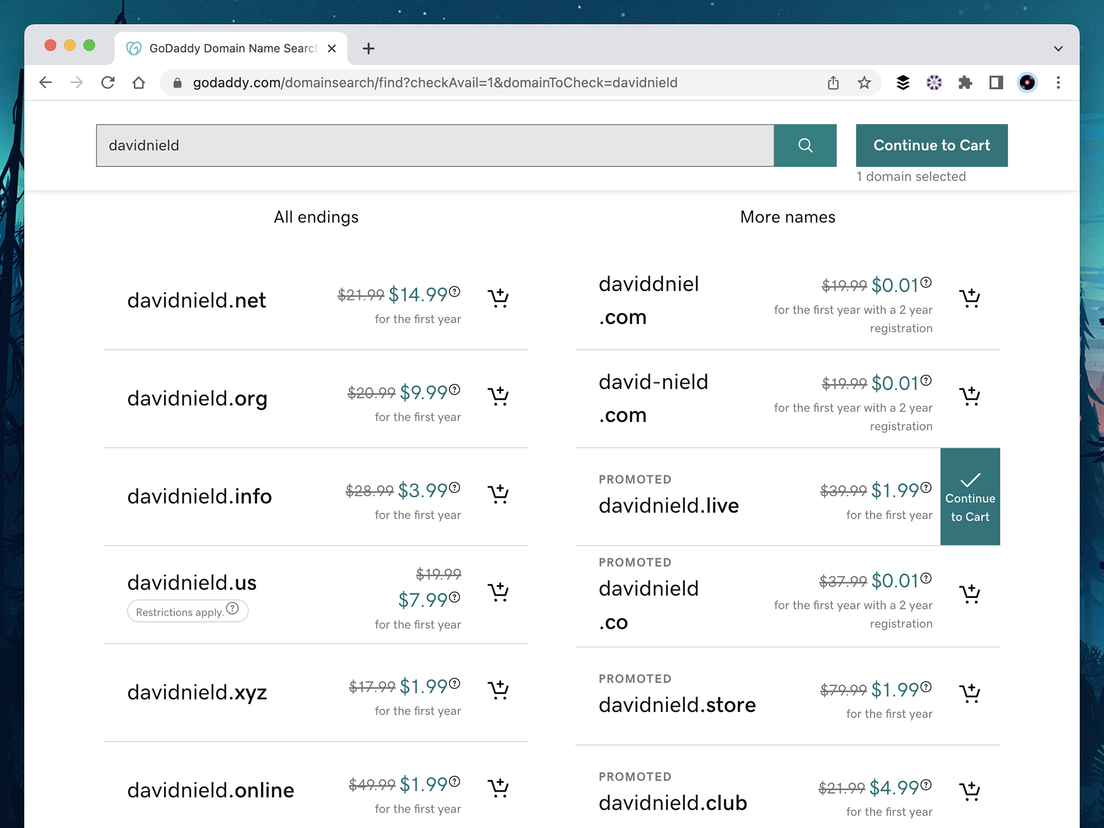Open Restrictions apply info tooltip
The height and width of the screenshot is (828, 1104).
(x=233, y=608)
